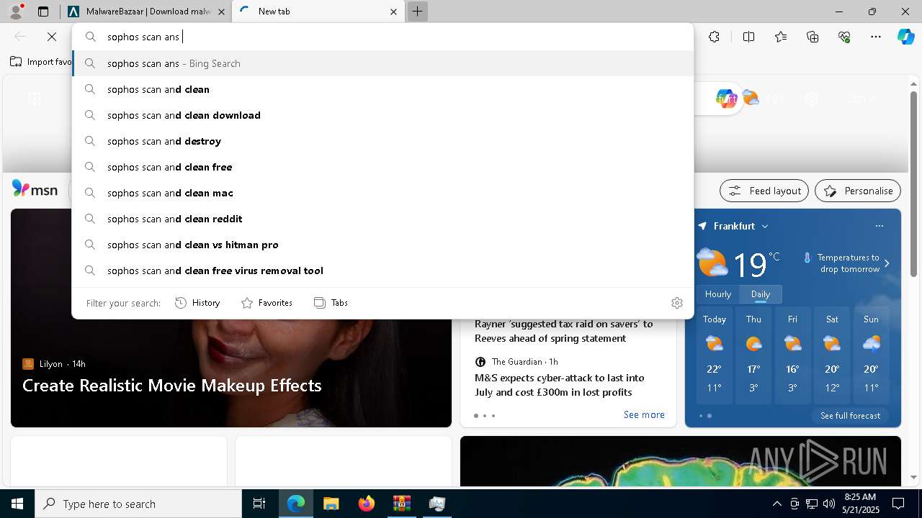The height and width of the screenshot is (518, 922).
Task: Select Today forecast column
Action: click(715, 356)
